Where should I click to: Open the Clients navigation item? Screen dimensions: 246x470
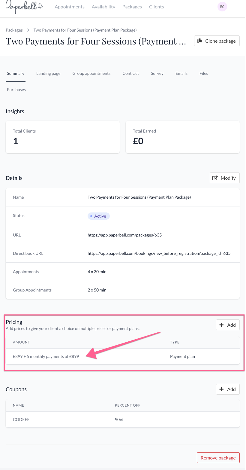[x=156, y=7]
